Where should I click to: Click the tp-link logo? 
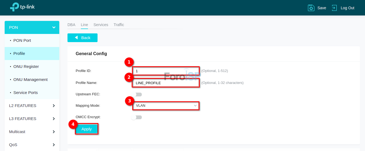coord(22,7)
